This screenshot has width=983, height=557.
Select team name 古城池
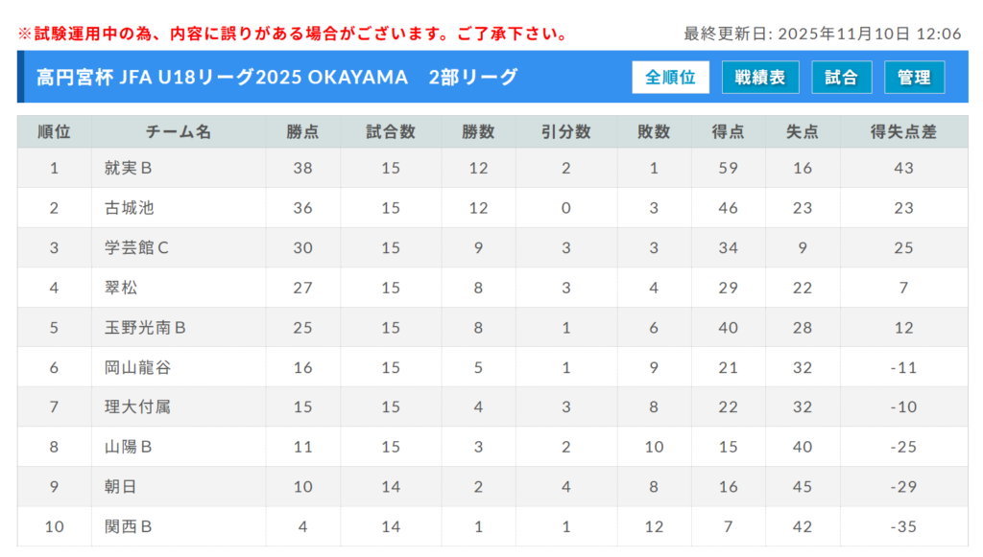pos(129,208)
